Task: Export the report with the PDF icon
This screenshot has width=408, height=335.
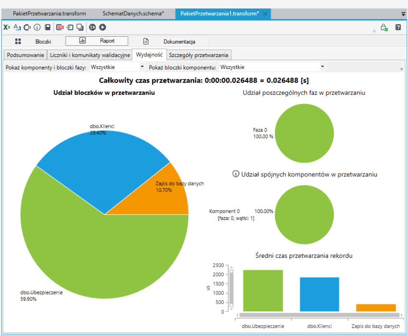Action: [x=60, y=27]
